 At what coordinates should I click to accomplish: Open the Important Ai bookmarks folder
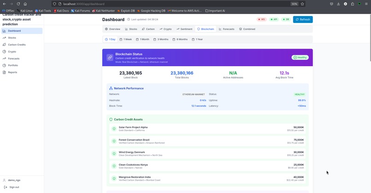point(215,11)
